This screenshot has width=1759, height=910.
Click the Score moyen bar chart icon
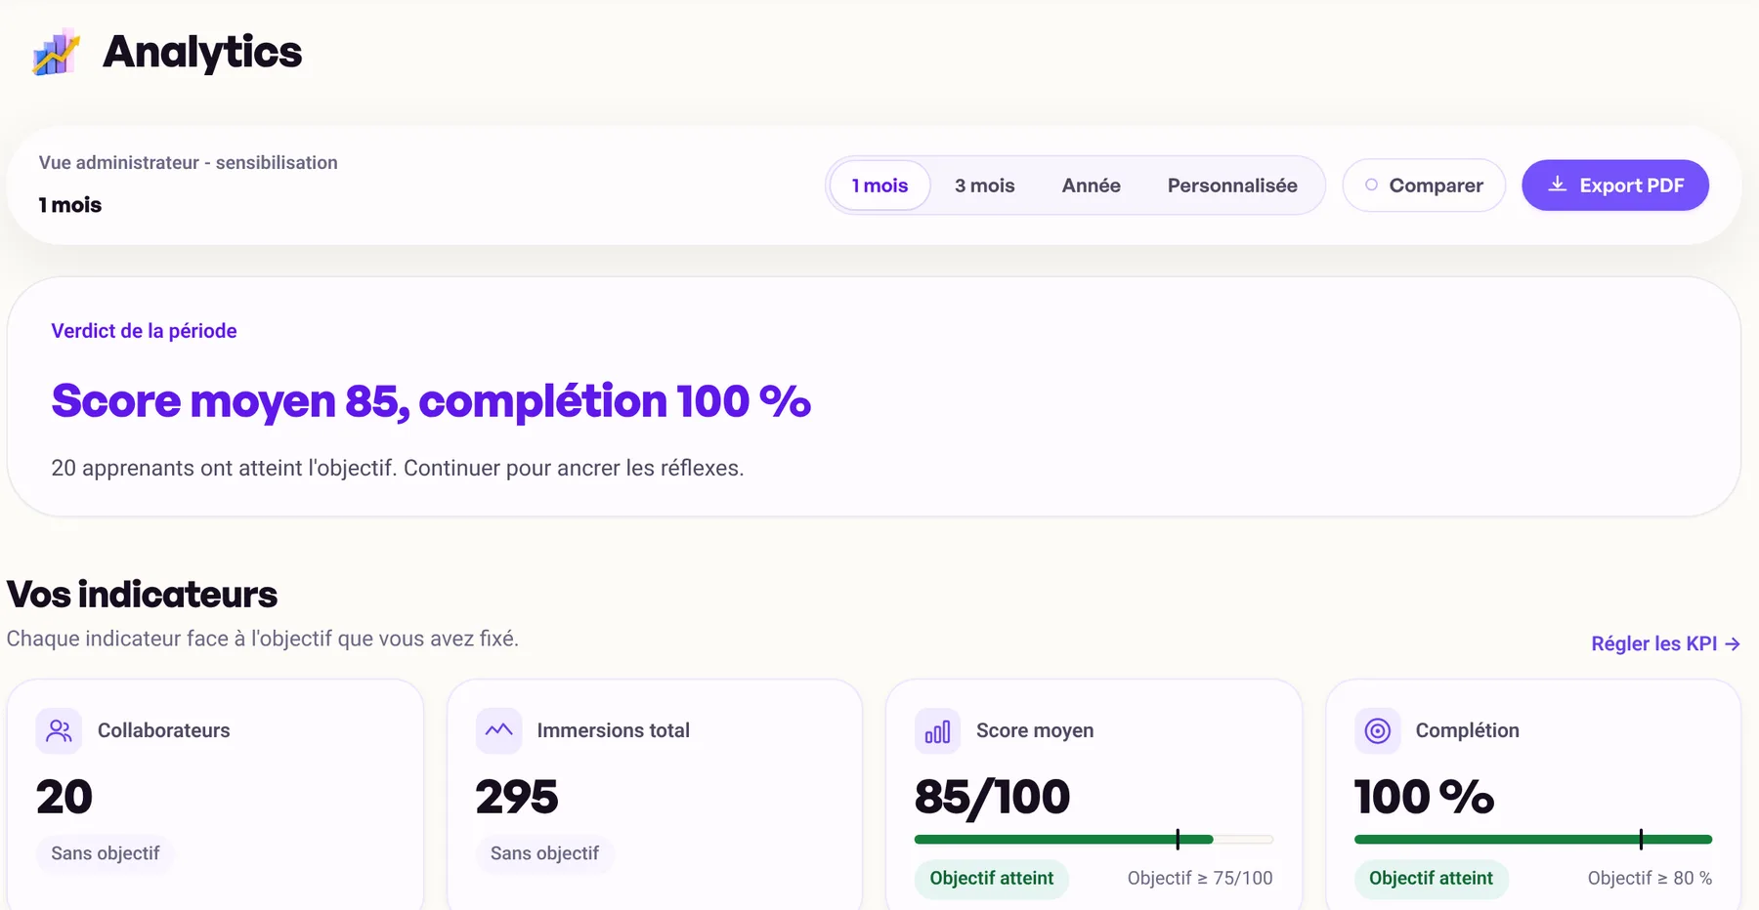pyautogui.click(x=938, y=731)
